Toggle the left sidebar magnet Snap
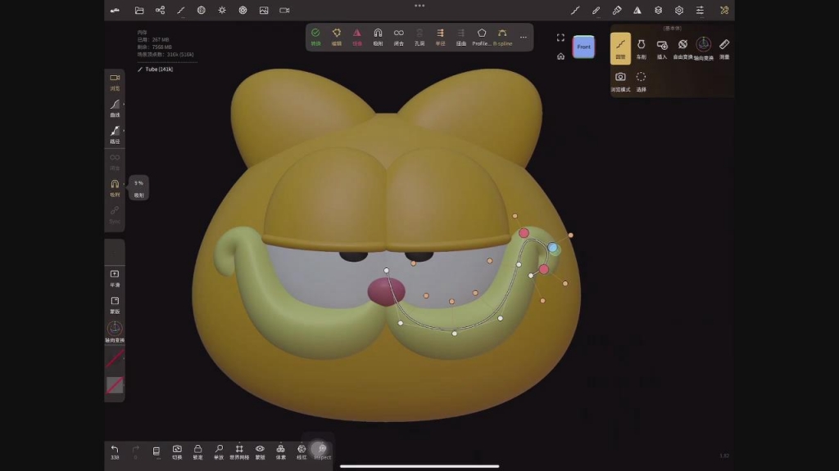 (x=115, y=188)
